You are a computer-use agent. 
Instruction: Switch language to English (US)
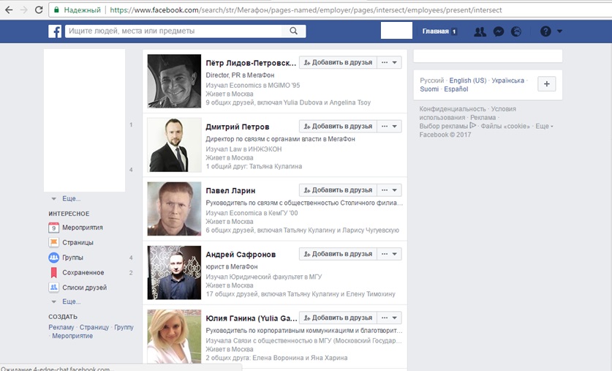[467, 80]
